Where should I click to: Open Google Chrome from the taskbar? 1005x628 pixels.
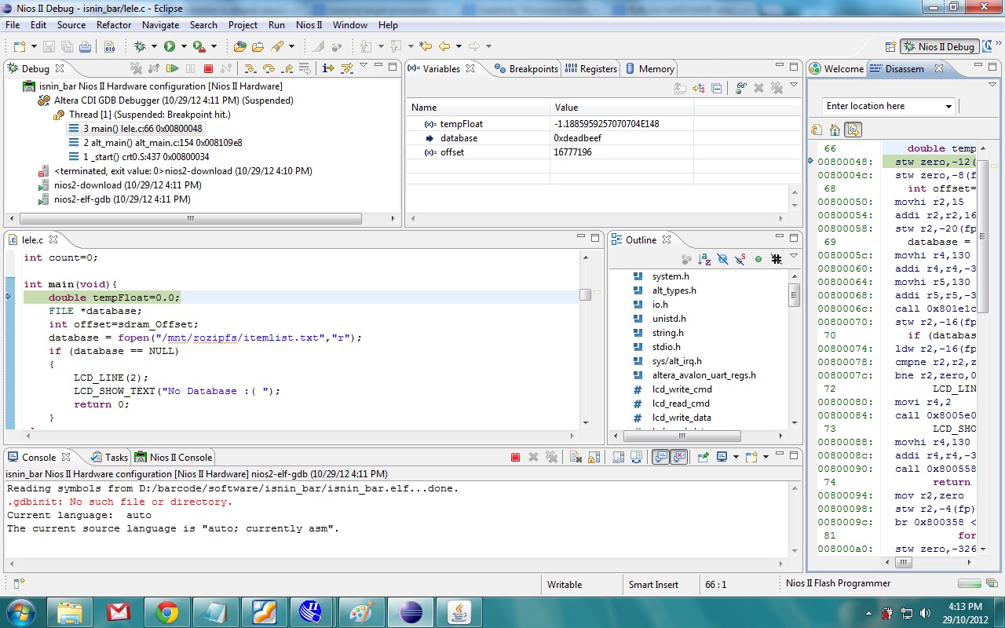coord(166,612)
